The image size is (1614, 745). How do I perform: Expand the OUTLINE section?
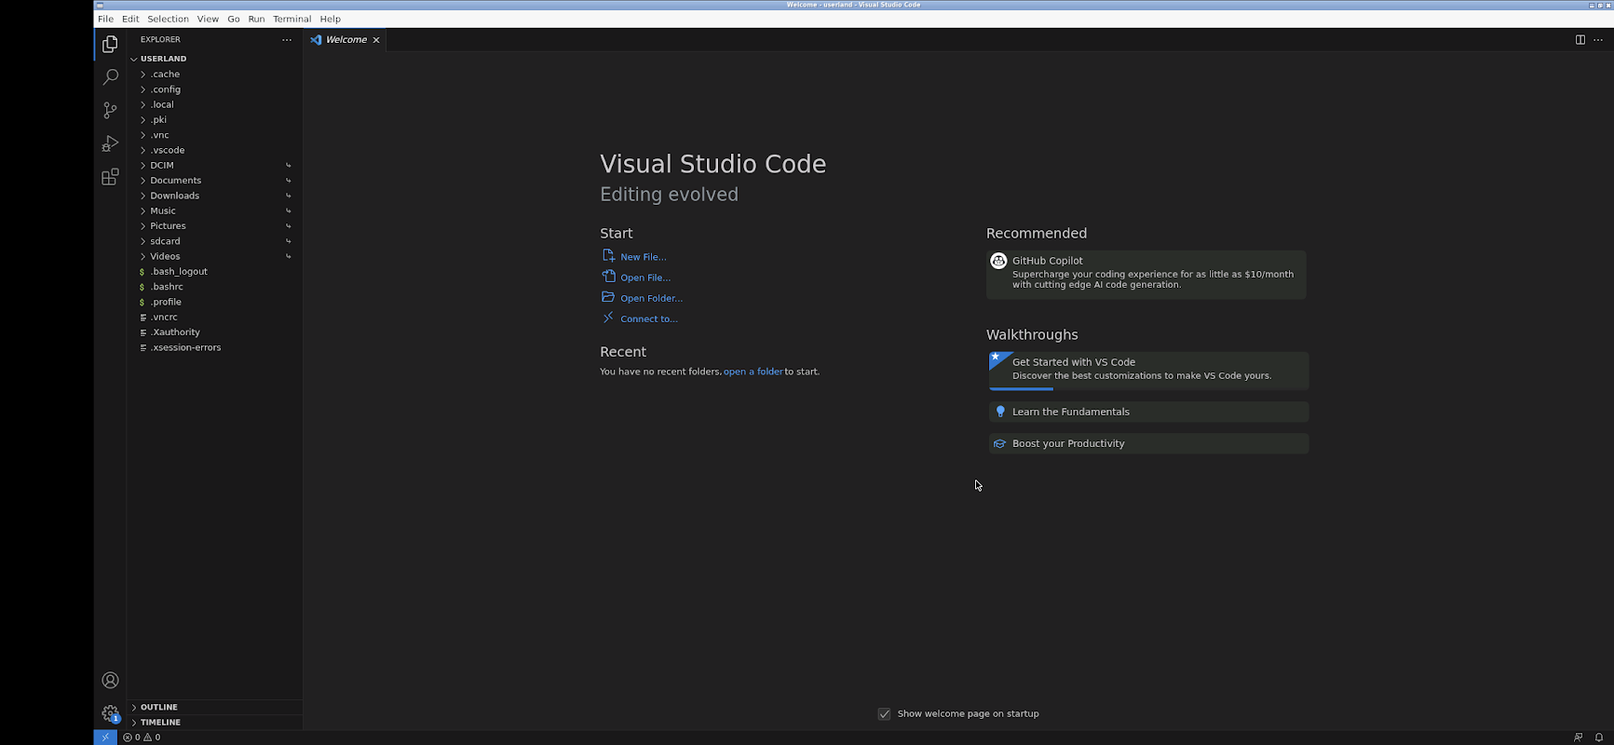pyautogui.click(x=159, y=708)
